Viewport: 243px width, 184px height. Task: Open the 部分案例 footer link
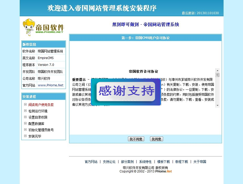[x=127, y=162]
